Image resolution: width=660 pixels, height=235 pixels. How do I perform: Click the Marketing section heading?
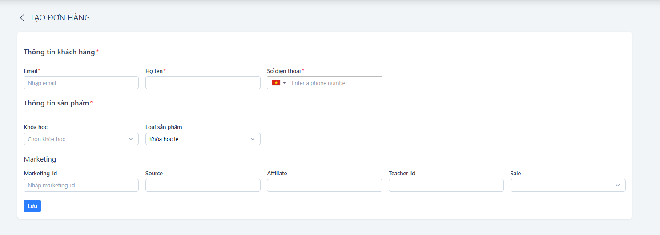click(x=40, y=159)
